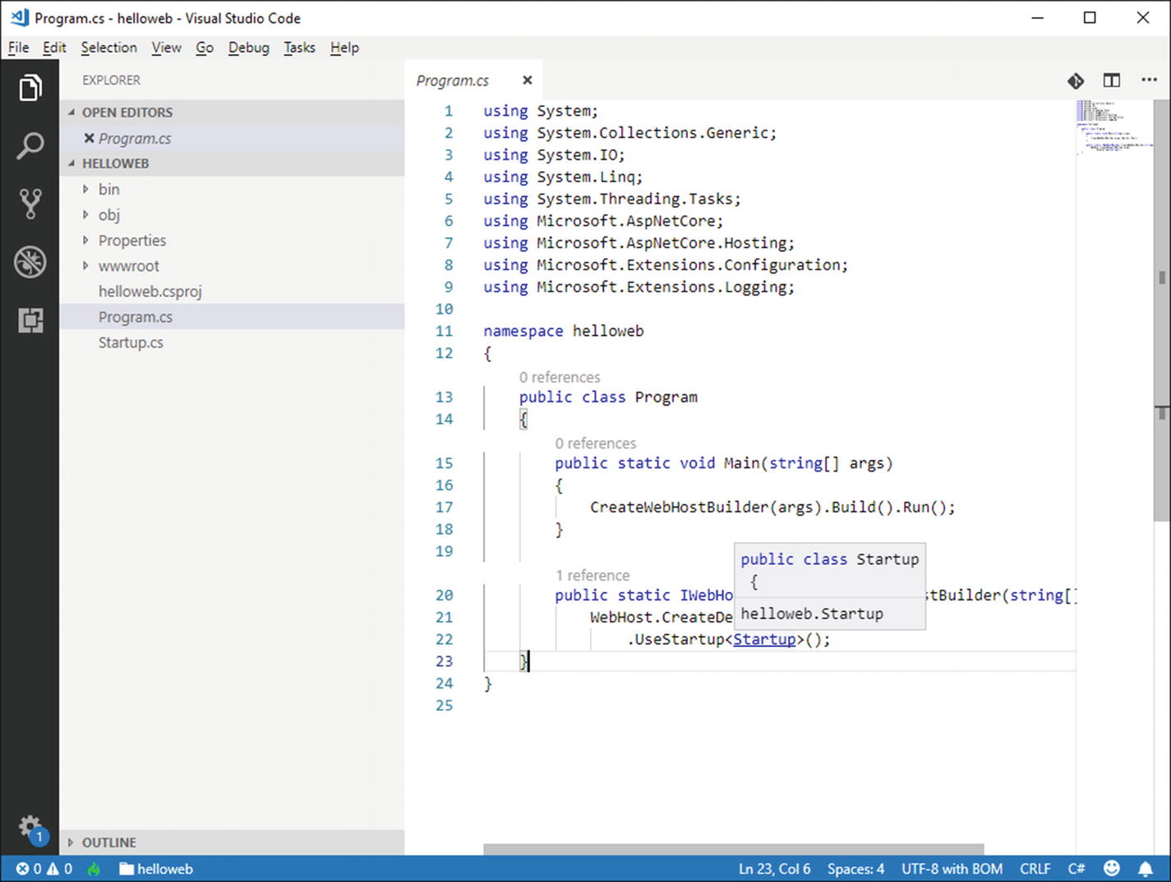Image resolution: width=1171 pixels, height=882 pixels.
Task: Click the feedback smiley icon
Action: point(1111,869)
